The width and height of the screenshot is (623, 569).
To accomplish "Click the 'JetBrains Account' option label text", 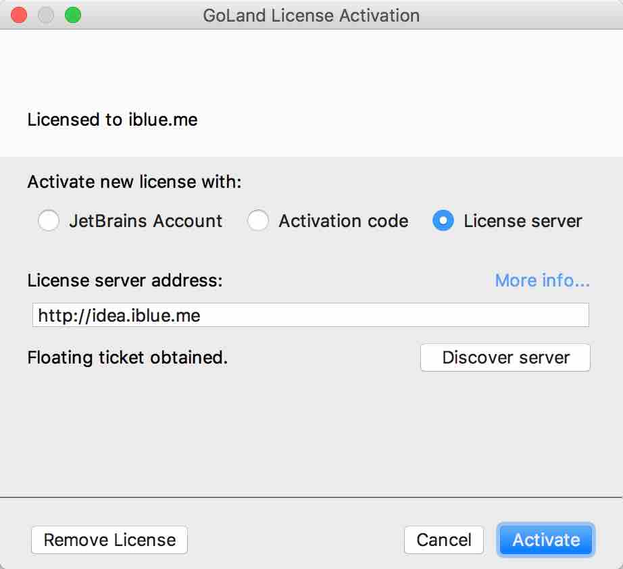I will [146, 221].
